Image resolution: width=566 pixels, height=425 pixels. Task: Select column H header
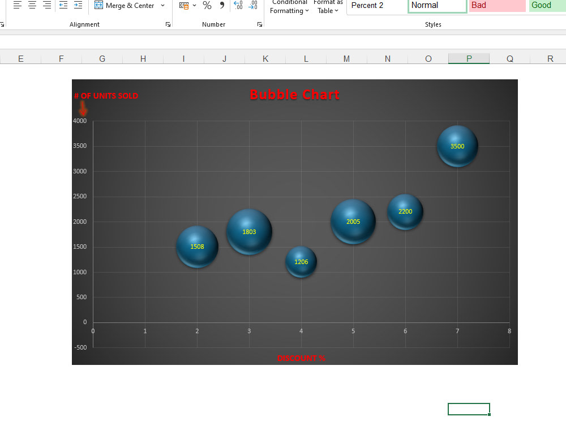coord(143,58)
